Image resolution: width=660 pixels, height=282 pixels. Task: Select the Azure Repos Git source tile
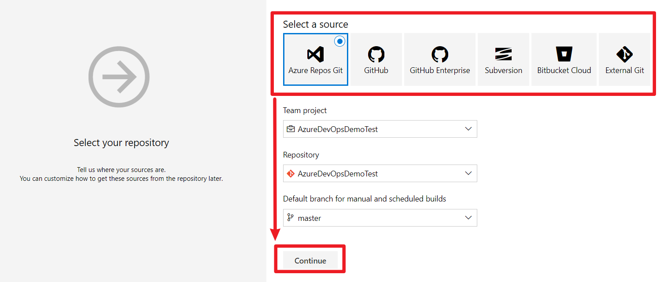pos(316,59)
